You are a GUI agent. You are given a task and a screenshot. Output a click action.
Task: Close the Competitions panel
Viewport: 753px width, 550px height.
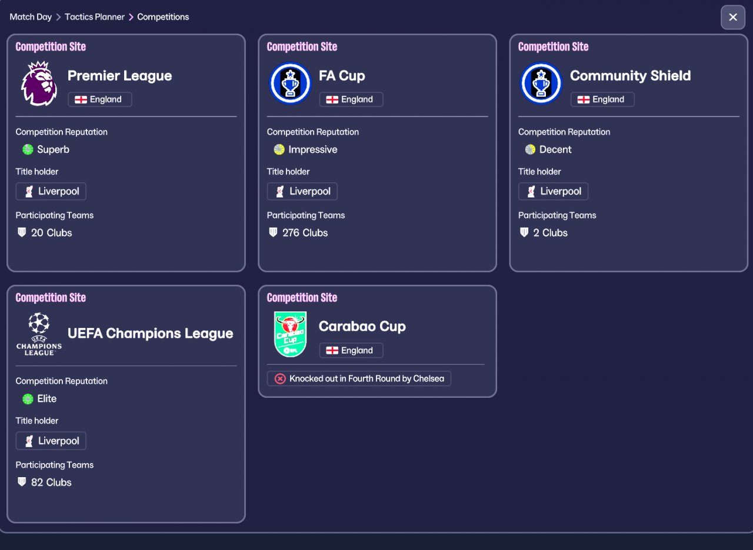pos(733,17)
